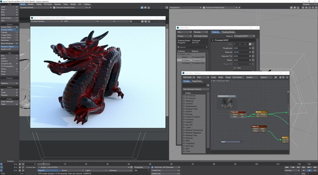Open envelope E button for Specular Tint

click(x=253, y=56)
